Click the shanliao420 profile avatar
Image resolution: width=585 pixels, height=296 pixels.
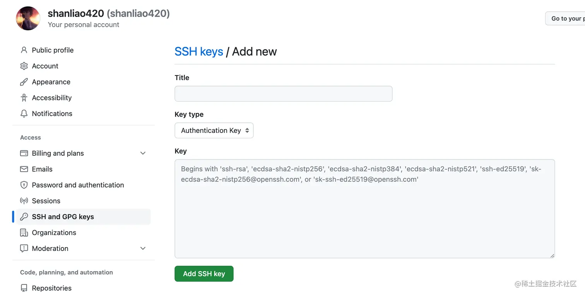pyautogui.click(x=28, y=18)
